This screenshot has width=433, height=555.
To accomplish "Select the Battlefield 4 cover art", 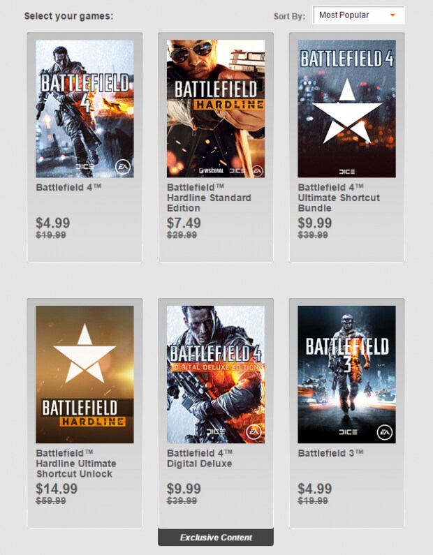I will (85, 108).
